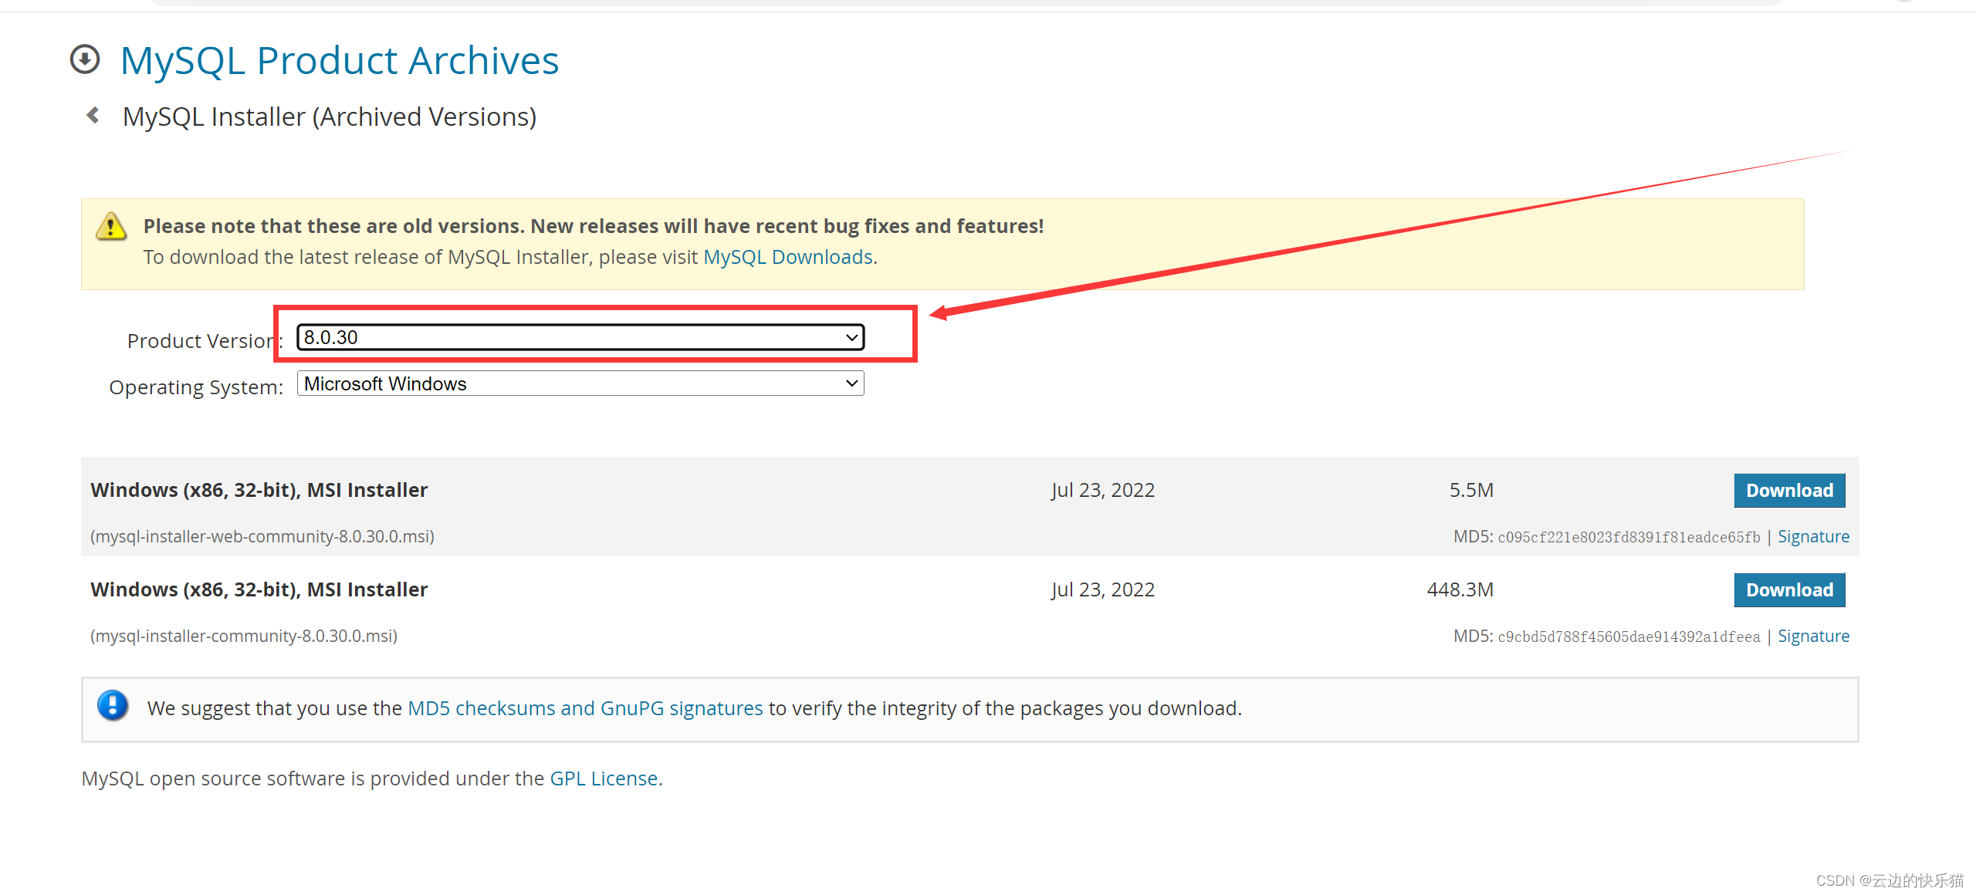Screen dimensions: 1976x895
Task: Click Jul 23, 2022 date in first row
Action: tap(1103, 490)
